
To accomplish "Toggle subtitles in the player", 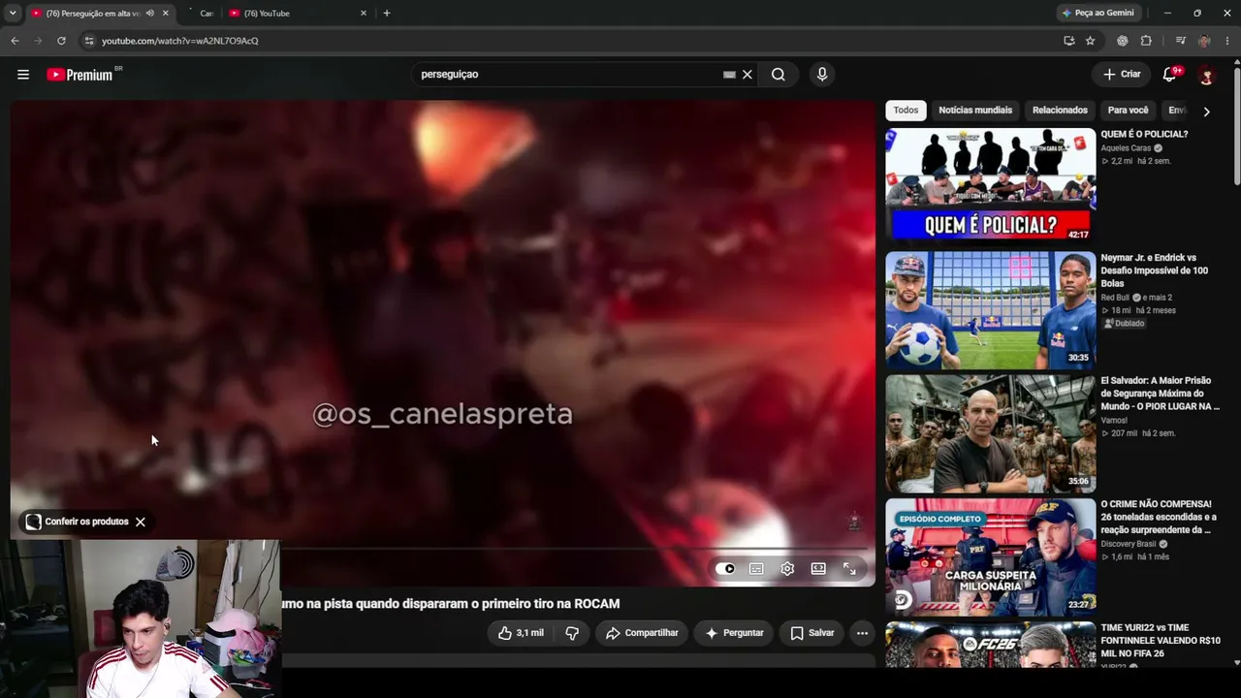I will tap(756, 569).
